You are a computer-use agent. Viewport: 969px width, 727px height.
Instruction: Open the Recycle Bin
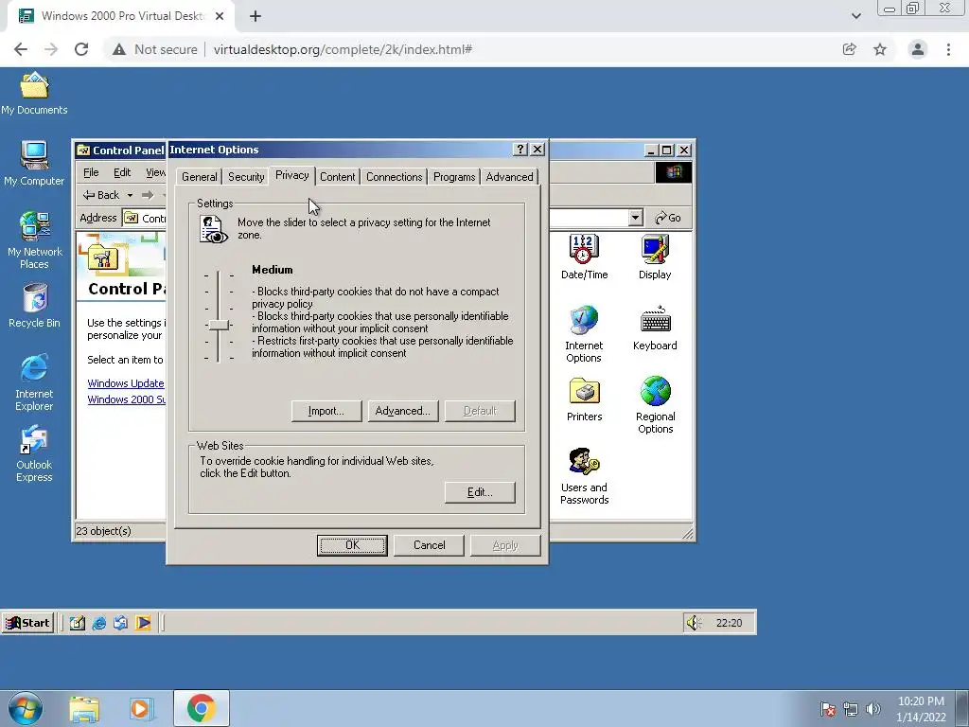(34, 306)
